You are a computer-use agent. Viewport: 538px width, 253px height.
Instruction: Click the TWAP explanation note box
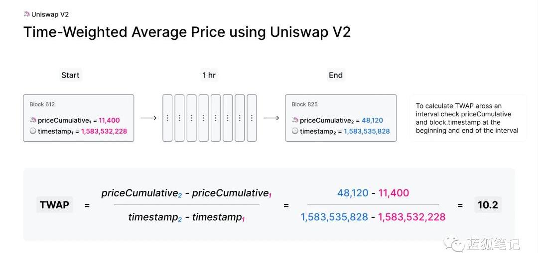[468, 118]
